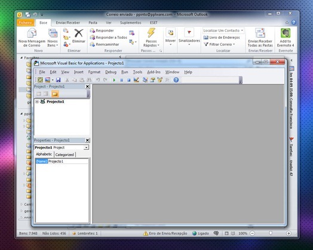
Task: Open Project Explorer toolbar icon
Action: [x=145, y=80]
